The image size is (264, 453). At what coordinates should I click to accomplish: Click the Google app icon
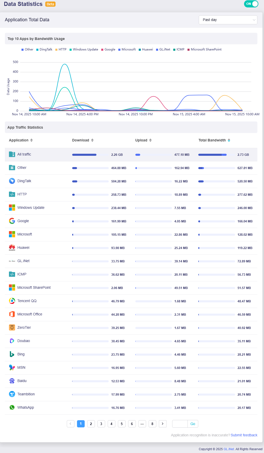12,221
